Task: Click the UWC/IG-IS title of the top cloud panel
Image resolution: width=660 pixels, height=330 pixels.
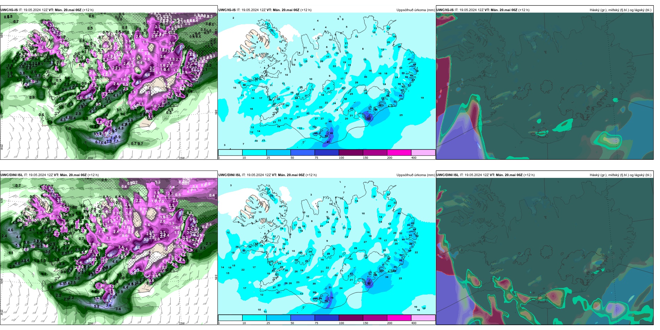Action: click(445, 10)
